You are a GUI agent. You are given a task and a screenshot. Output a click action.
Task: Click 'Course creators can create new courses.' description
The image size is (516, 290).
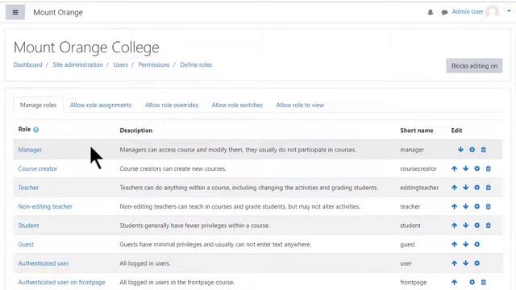pos(173,168)
